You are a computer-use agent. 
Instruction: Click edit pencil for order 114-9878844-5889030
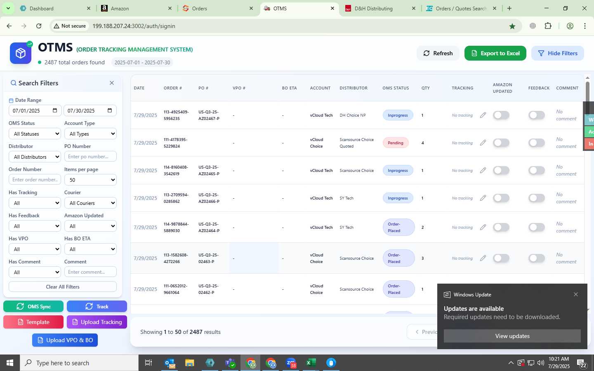(483, 227)
